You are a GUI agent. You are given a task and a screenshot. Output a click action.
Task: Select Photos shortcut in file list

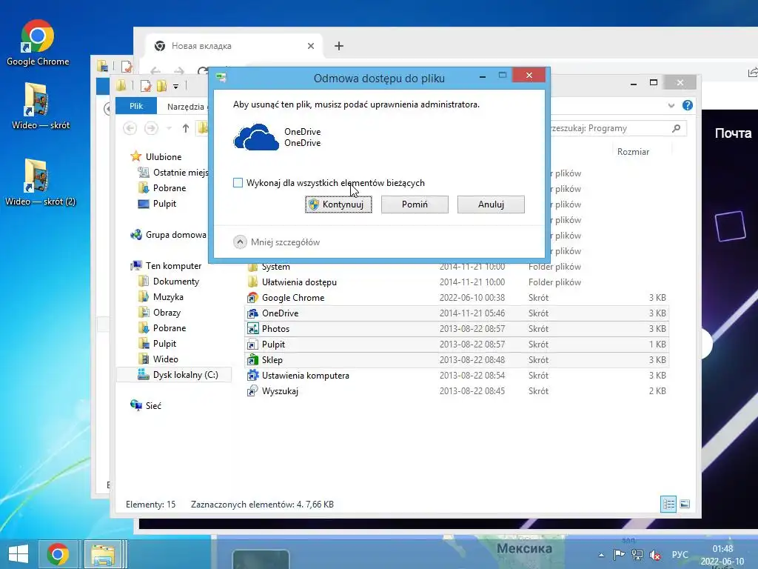click(x=457, y=328)
